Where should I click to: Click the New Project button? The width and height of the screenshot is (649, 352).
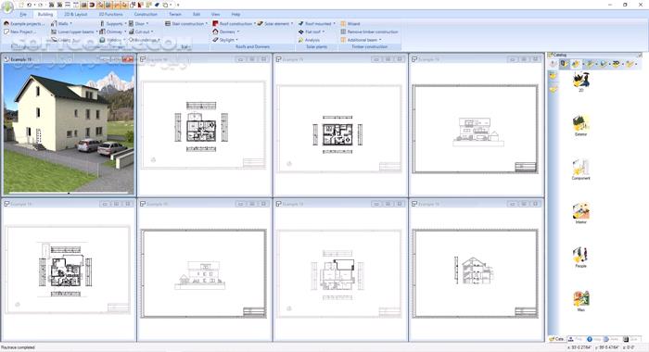(19, 31)
